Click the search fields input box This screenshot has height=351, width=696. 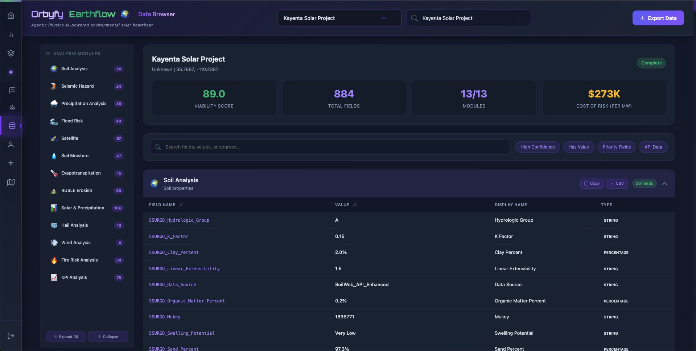point(329,147)
